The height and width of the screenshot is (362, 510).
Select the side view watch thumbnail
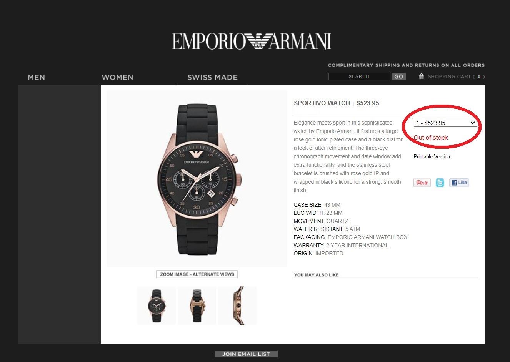click(x=237, y=306)
